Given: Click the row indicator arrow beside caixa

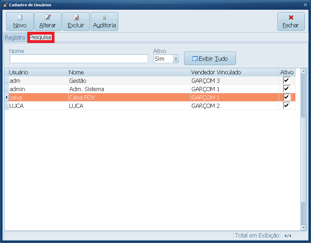Looking at the screenshot, I should click(7, 97).
